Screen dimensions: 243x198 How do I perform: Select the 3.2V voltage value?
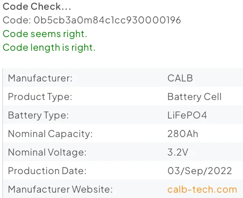(178, 152)
